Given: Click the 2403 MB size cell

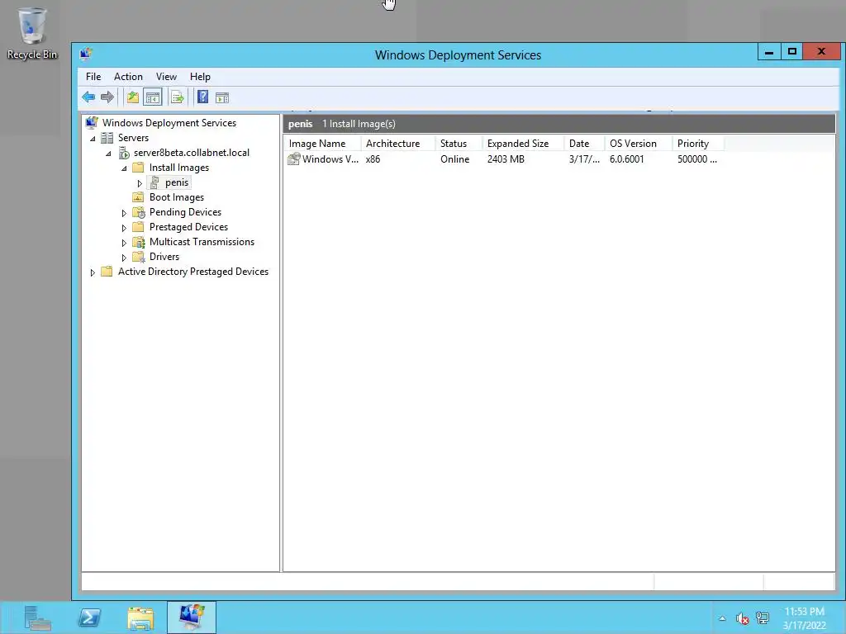Looking at the screenshot, I should 506,159.
